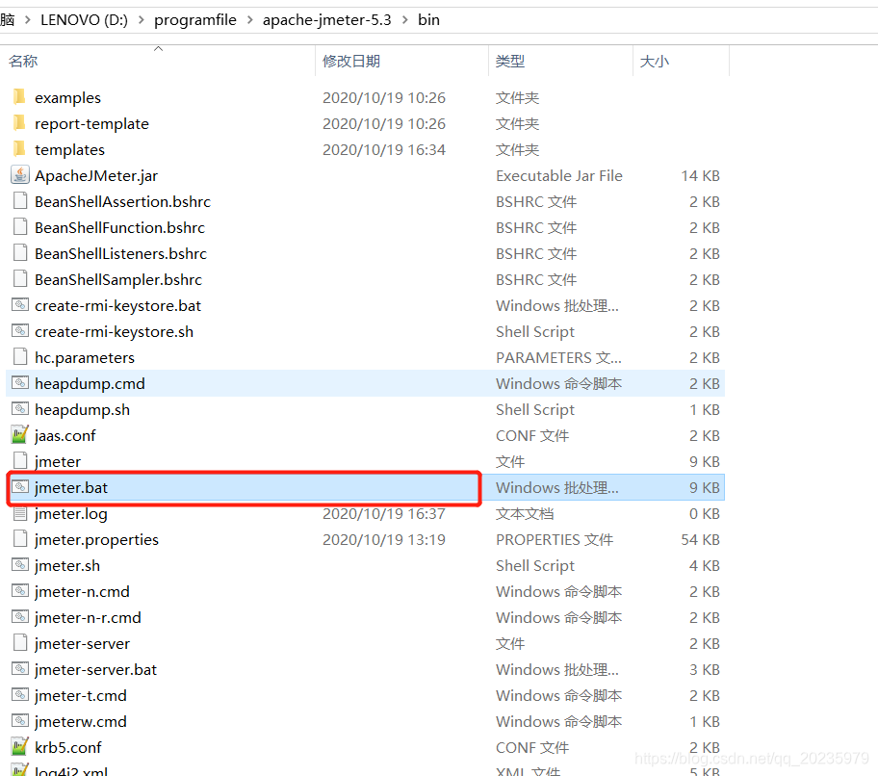Click the BeanShellAssertion.bshrc file icon
Image resolution: width=878 pixels, height=776 pixels.
pos(20,201)
